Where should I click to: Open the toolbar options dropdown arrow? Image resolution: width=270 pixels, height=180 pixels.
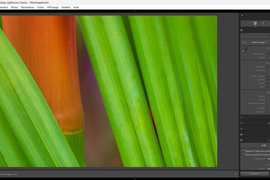236,174
